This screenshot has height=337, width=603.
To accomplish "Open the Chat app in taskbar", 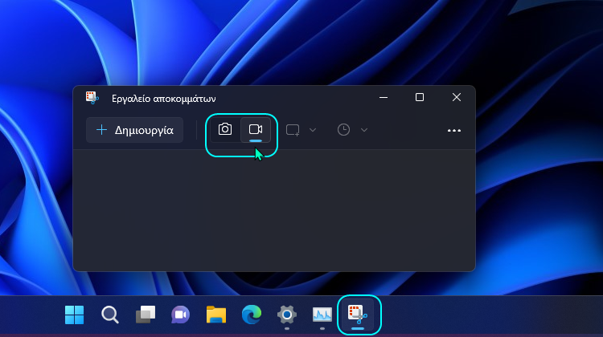I will pyautogui.click(x=181, y=315).
